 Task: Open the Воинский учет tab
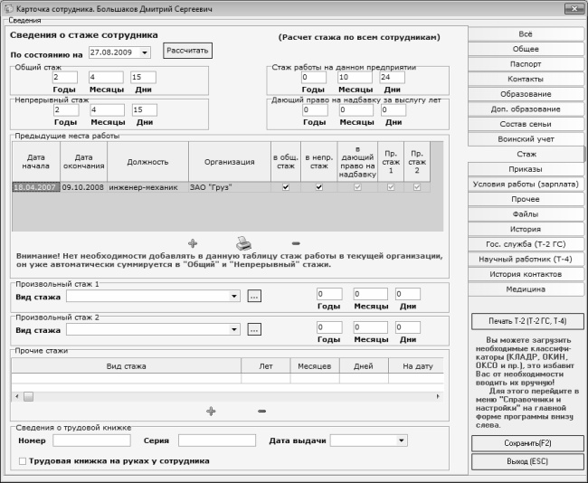[526, 139]
